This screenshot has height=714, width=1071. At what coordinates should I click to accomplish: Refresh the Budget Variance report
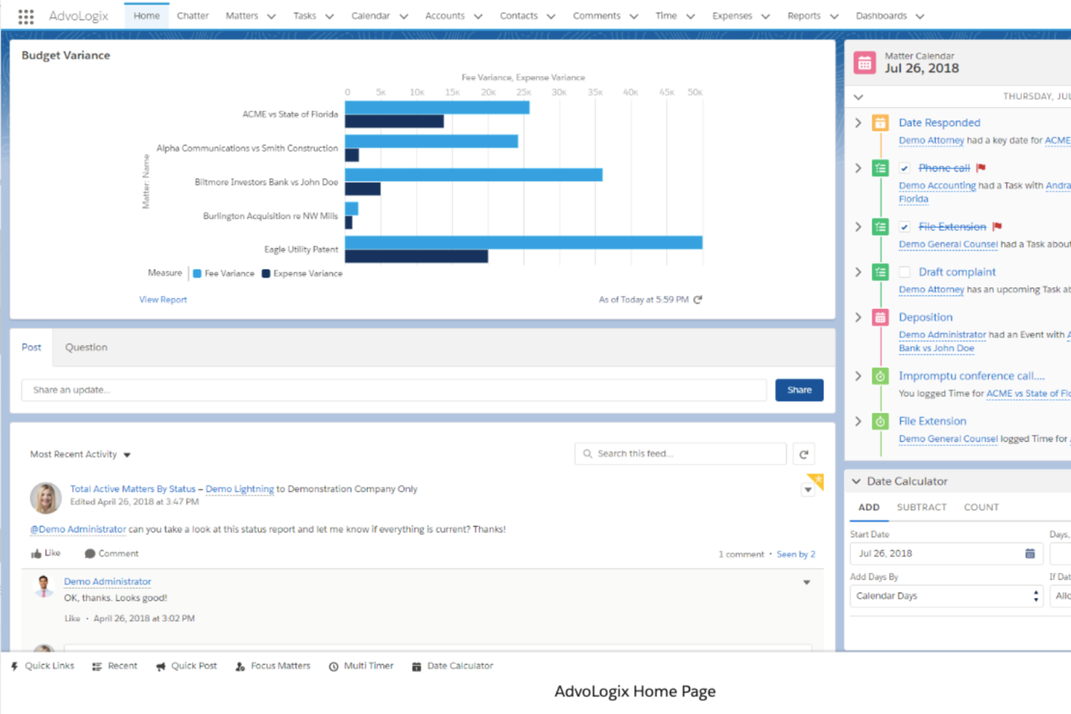click(x=697, y=299)
